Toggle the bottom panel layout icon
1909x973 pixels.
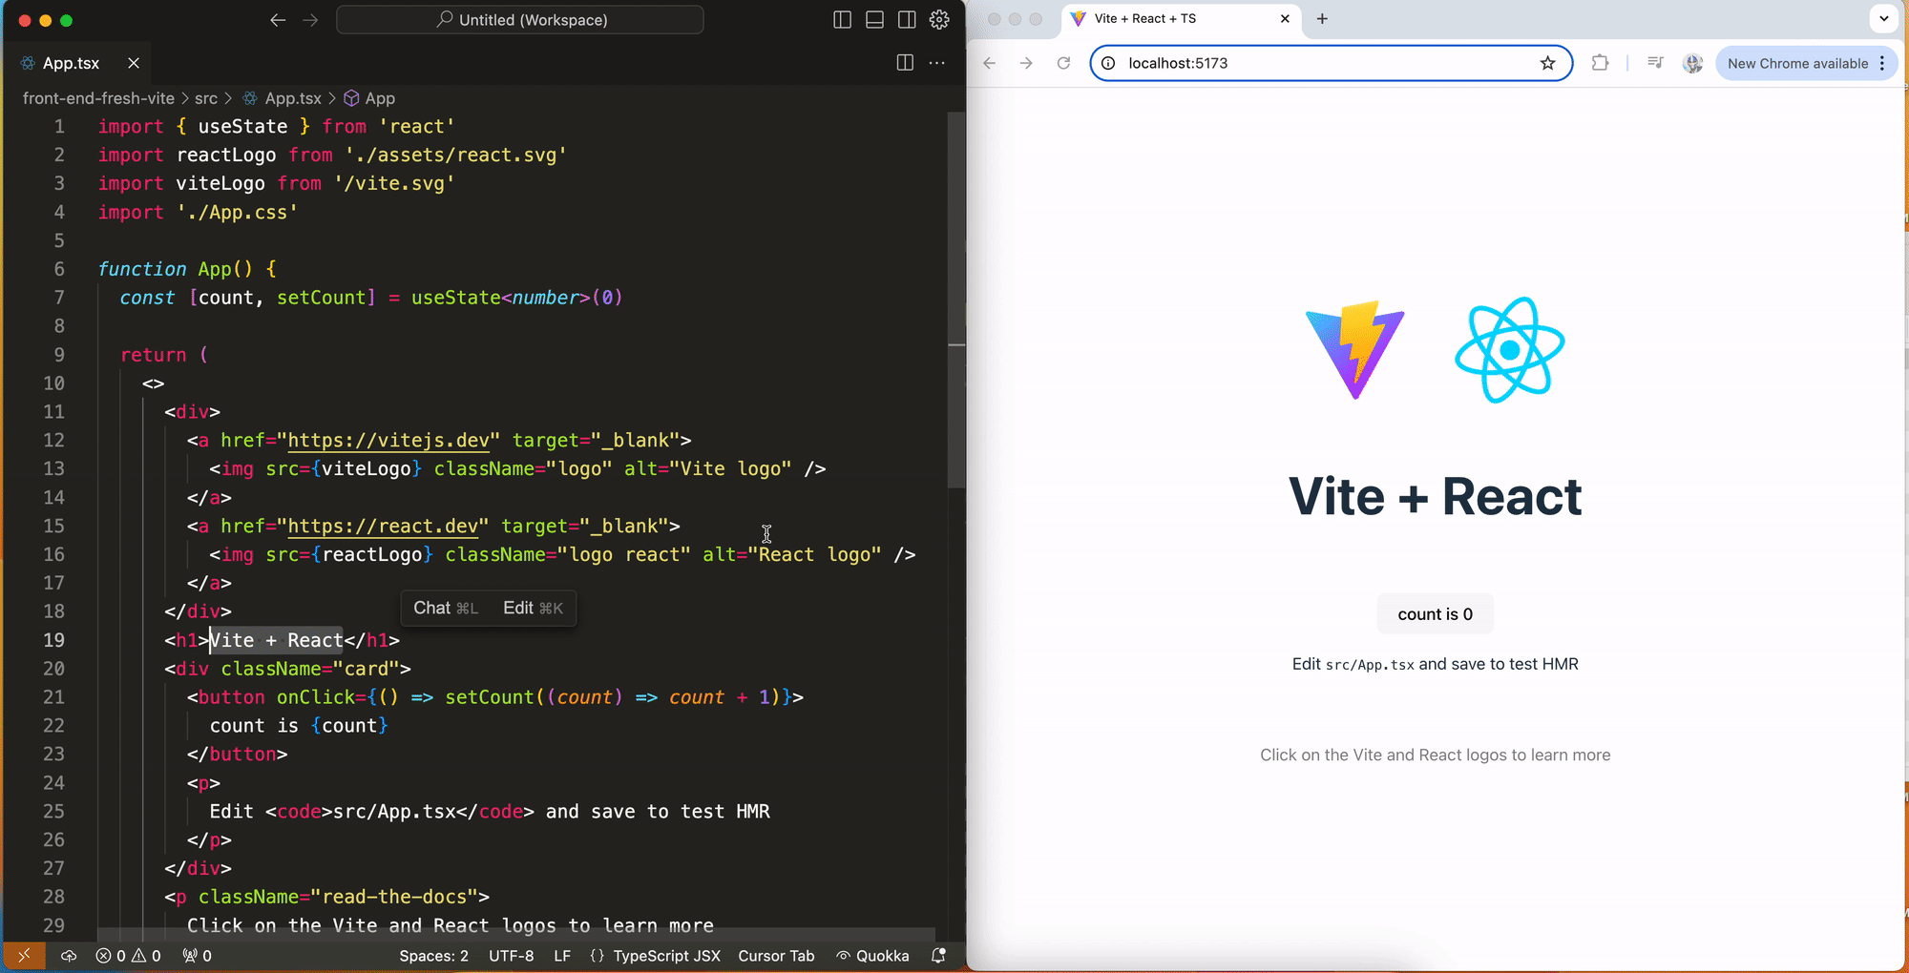click(x=874, y=20)
